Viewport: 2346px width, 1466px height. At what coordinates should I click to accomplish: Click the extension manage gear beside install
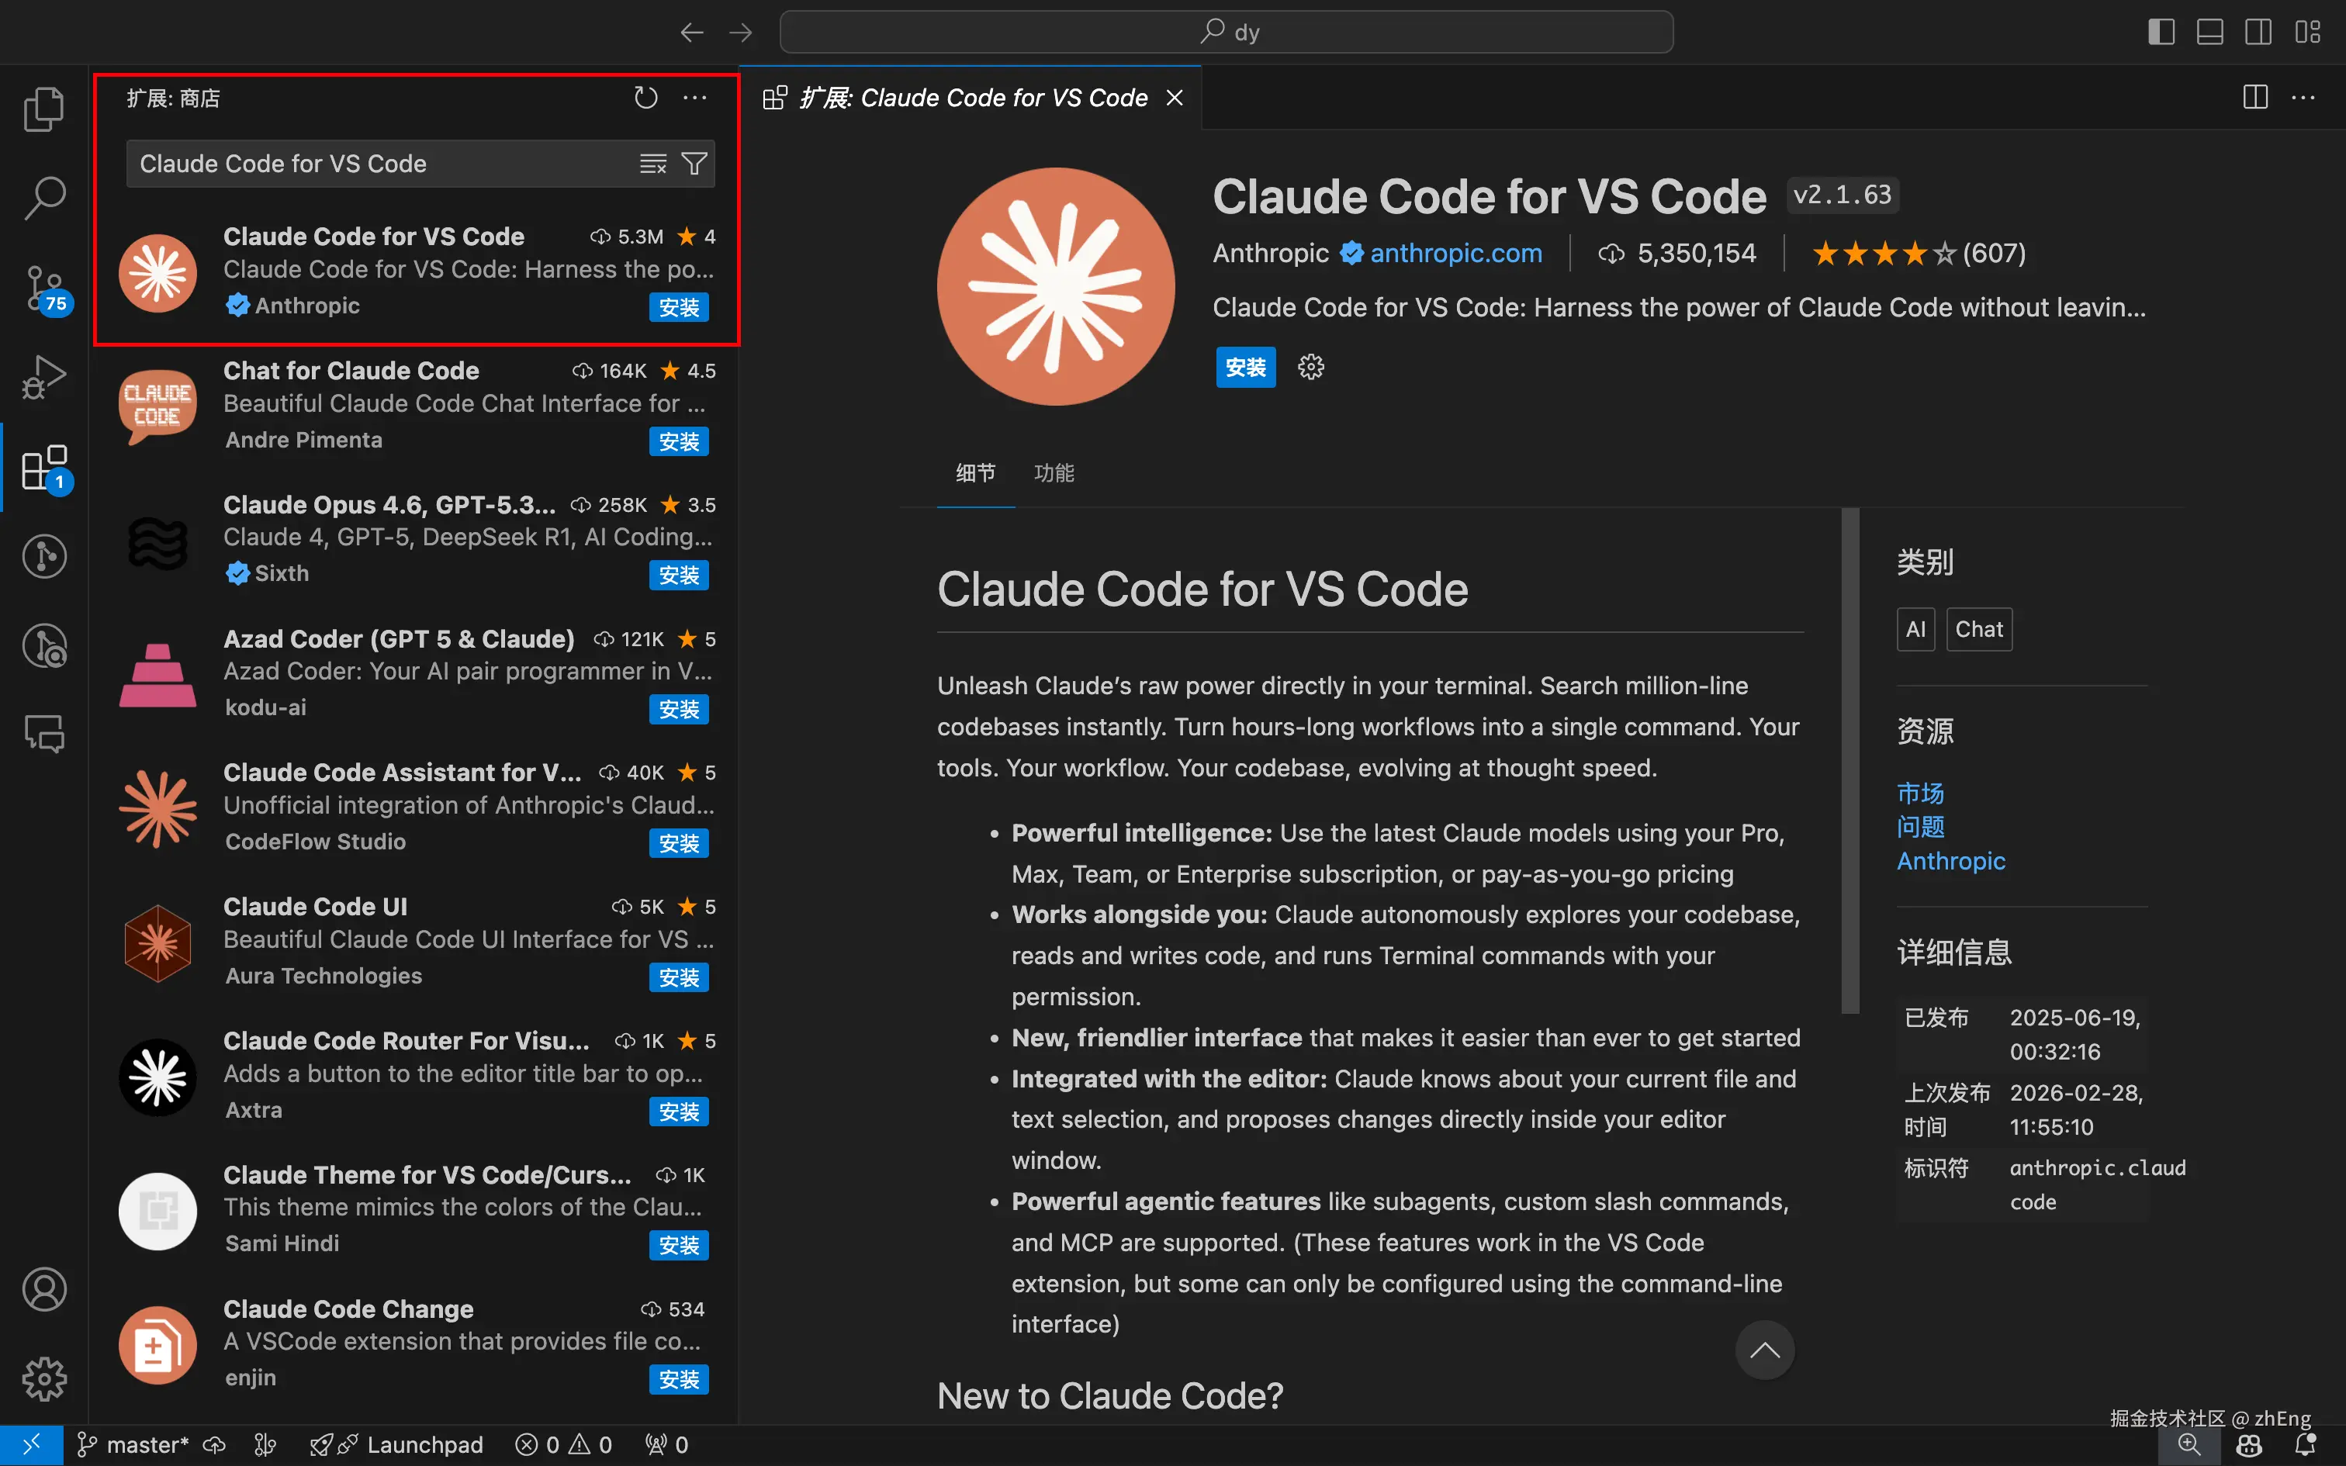point(1310,368)
